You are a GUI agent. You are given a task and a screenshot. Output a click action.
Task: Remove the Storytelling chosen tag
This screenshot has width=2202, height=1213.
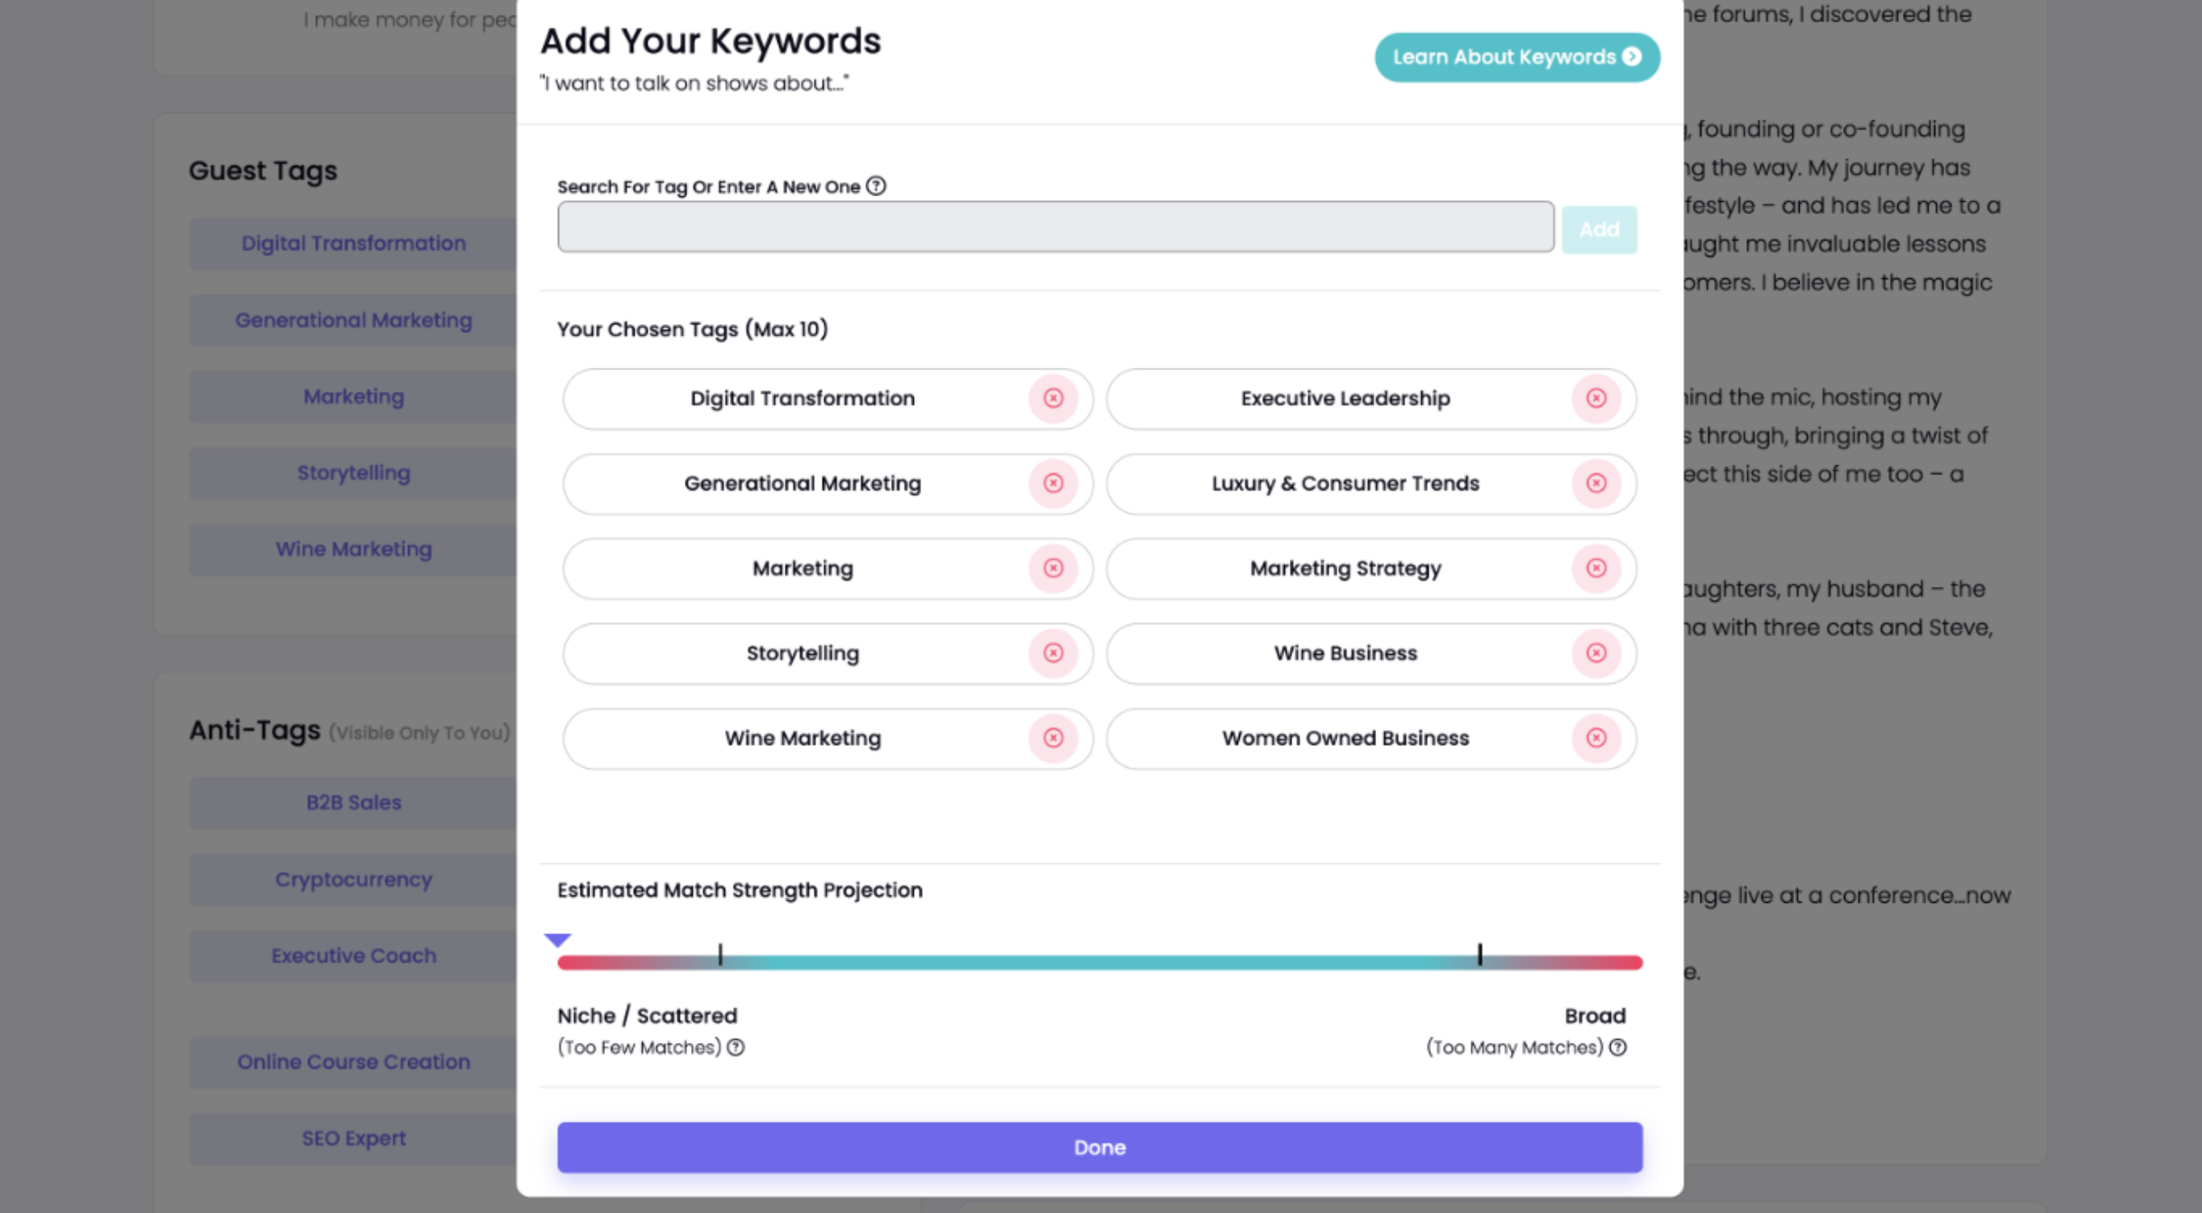(x=1053, y=653)
